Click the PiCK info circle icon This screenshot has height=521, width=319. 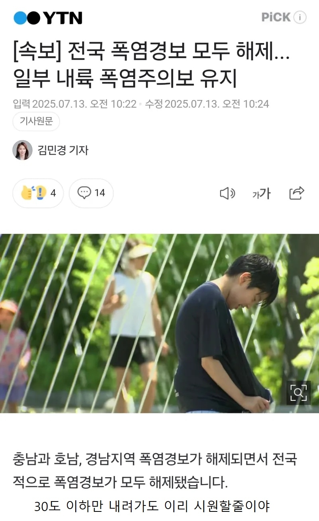pos(300,17)
